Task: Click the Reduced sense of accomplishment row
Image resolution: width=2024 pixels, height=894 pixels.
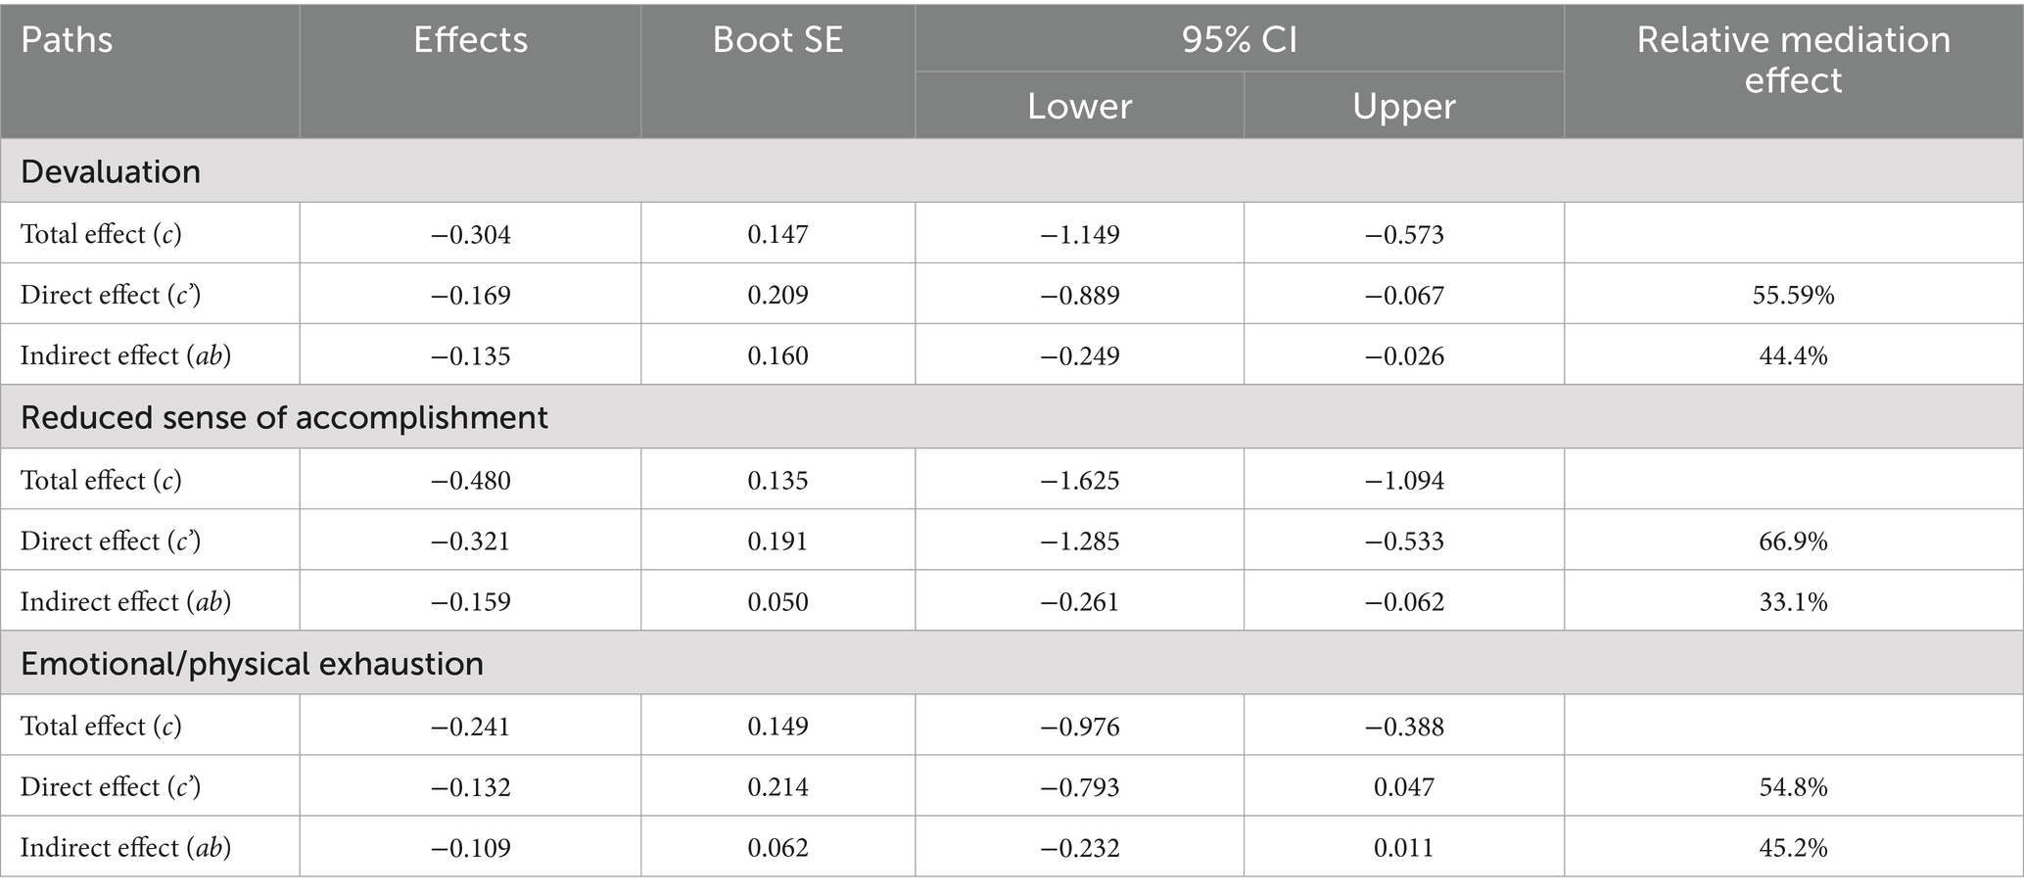Action: 284,418
